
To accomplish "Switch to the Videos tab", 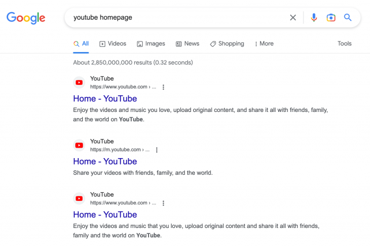I will click(x=113, y=44).
